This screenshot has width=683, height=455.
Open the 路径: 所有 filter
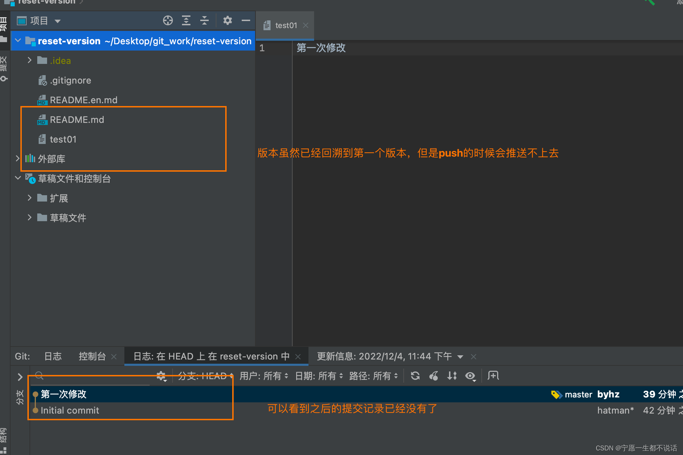(x=373, y=376)
